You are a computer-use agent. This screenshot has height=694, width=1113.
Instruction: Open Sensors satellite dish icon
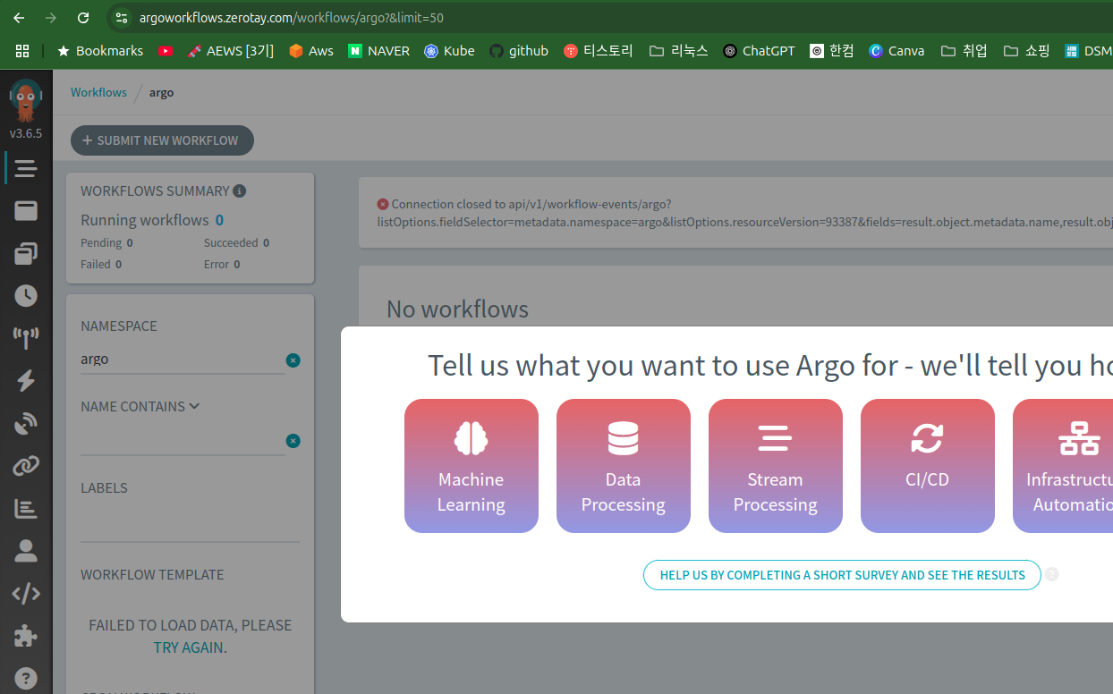(x=26, y=423)
